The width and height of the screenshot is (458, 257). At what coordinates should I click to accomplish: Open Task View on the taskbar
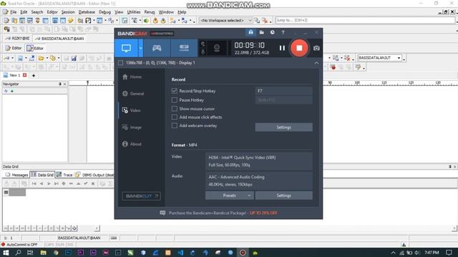[30, 253]
